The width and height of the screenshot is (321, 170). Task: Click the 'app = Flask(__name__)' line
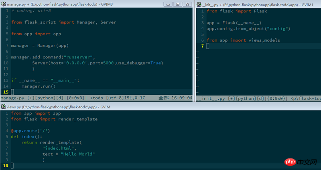(234, 23)
